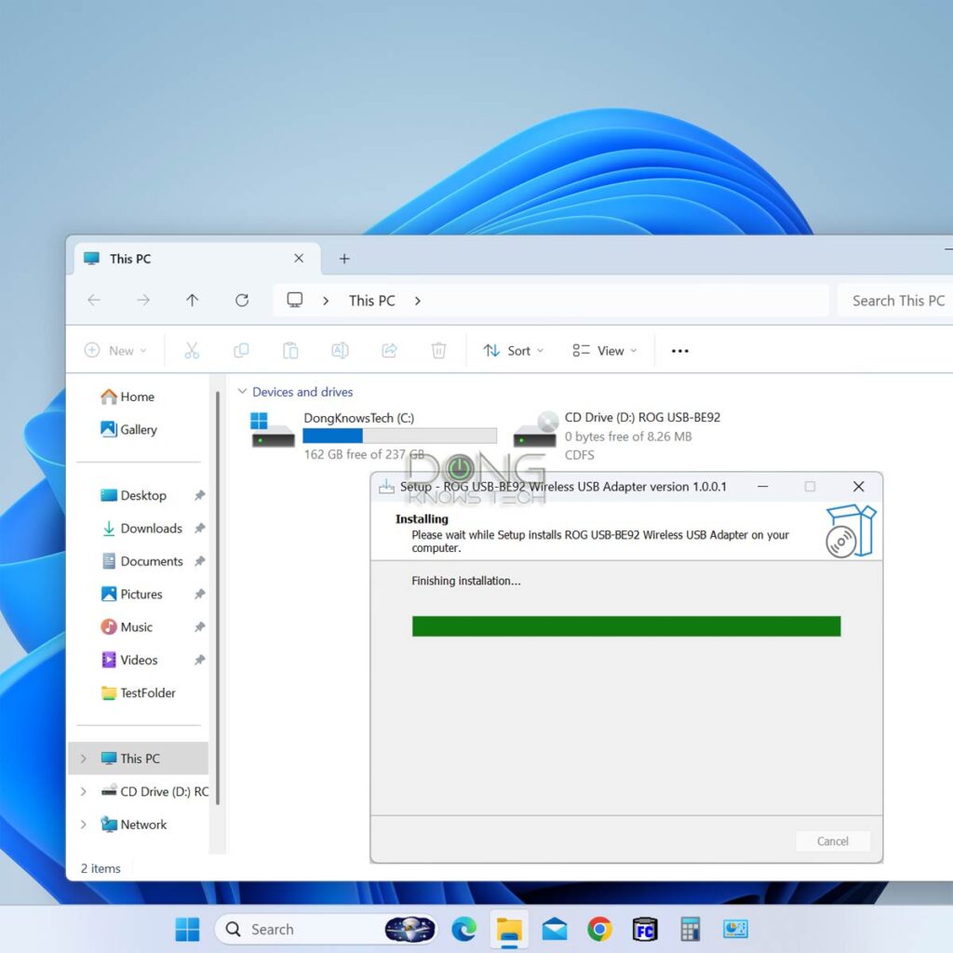Image resolution: width=953 pixels, height=953 pixels.
Task: Open the See more ellipsis menu
Action: click(x=680, y=351)
